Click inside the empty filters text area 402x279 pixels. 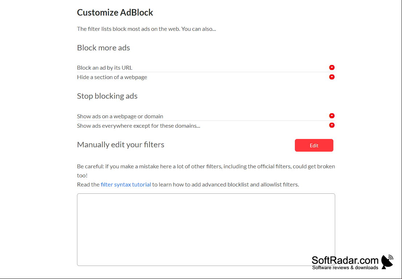[206, 230]
